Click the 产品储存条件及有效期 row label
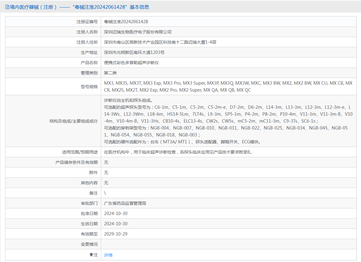 point(76,162)
